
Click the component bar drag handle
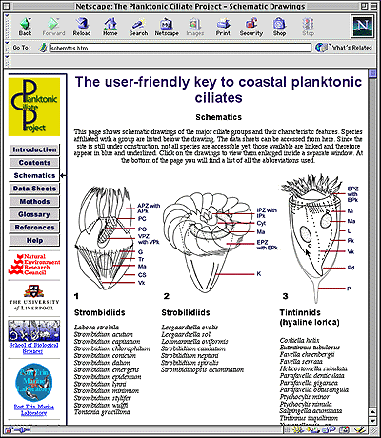point(287,430)
